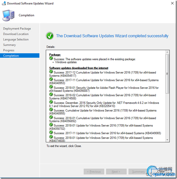Viewport: 177px width, 179px height.
Task: Click the 2017-11 Cumulative Update KB4048953 text
Action: pos(104,82)
